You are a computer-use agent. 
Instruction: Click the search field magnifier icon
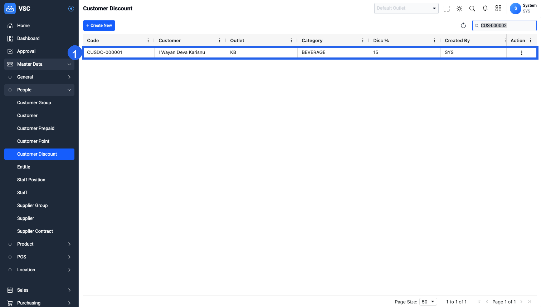(x=477, y=26)
